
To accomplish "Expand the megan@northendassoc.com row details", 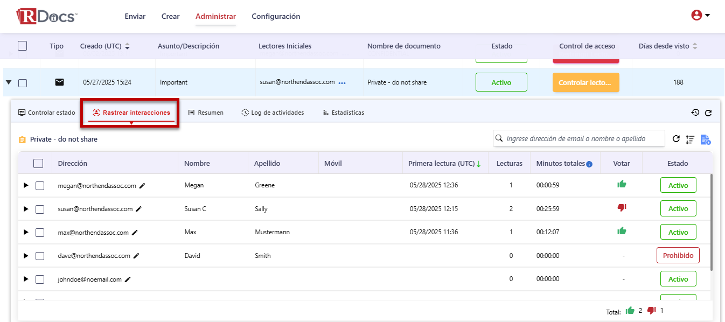I will [x=25, y=186].
